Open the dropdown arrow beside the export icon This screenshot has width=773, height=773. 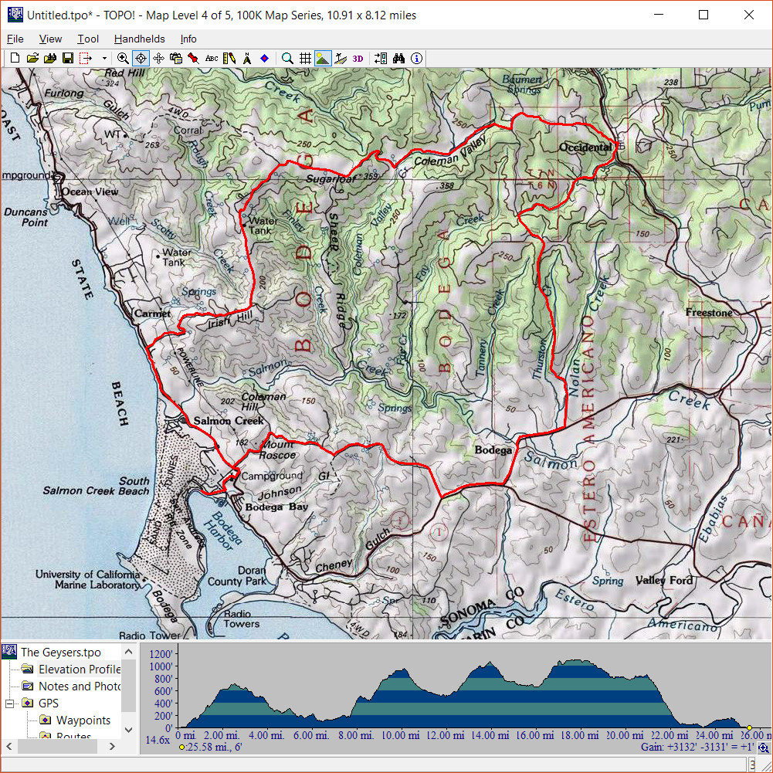[104, 58]
